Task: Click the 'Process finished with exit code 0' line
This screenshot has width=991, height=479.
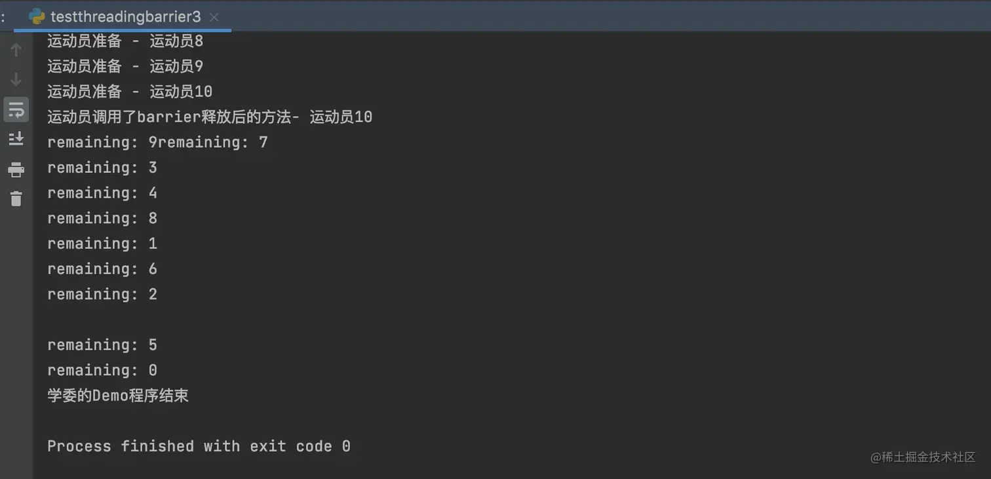Action: [x=199, y=446]
